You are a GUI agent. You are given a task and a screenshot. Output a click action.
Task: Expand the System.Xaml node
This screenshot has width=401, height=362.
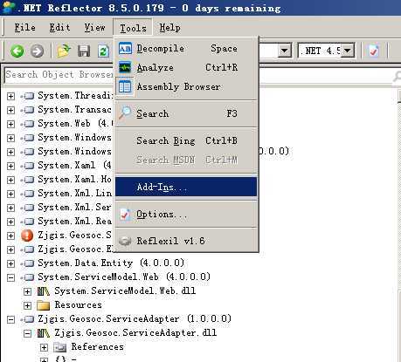(x=10, y=166)
